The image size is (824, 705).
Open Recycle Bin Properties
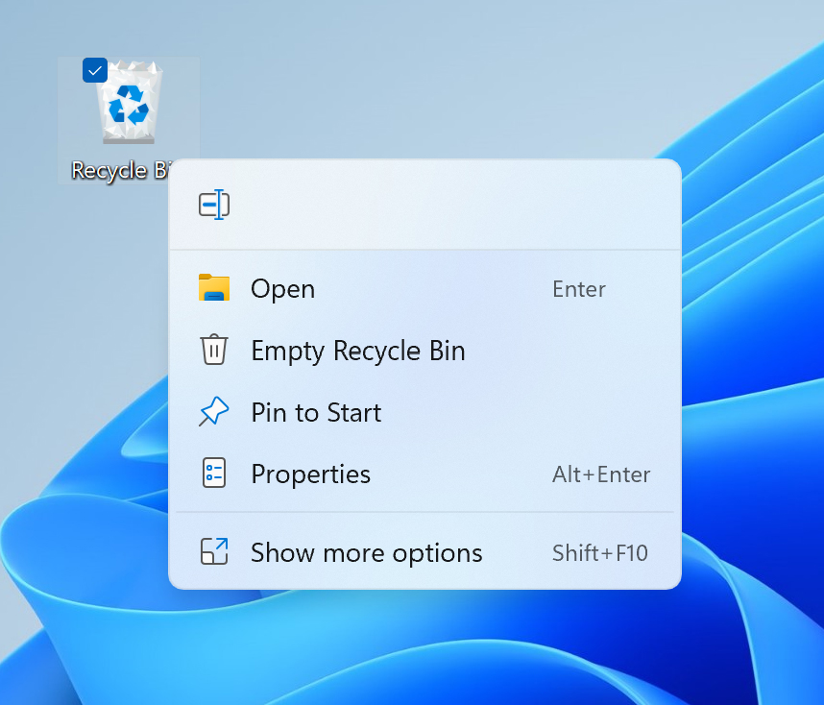pyautogui.click(x=310, y=473)
